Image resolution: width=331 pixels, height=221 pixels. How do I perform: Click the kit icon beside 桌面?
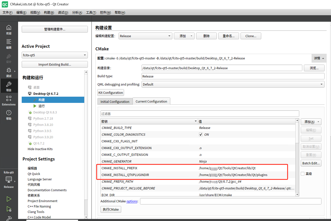coord(30,87)
